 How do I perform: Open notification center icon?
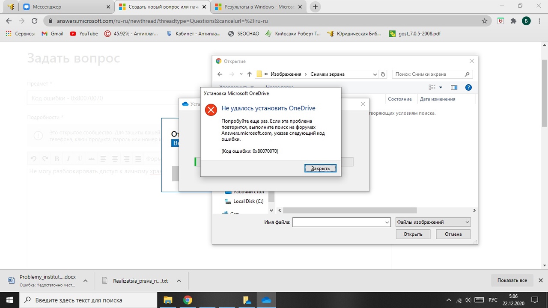(534, 299)
